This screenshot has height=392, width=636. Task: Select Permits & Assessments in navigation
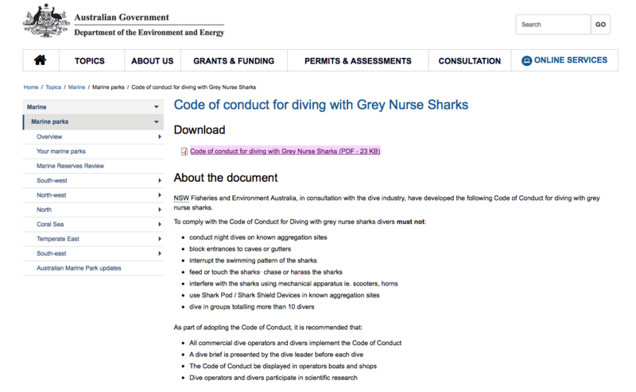coord(357,61)
